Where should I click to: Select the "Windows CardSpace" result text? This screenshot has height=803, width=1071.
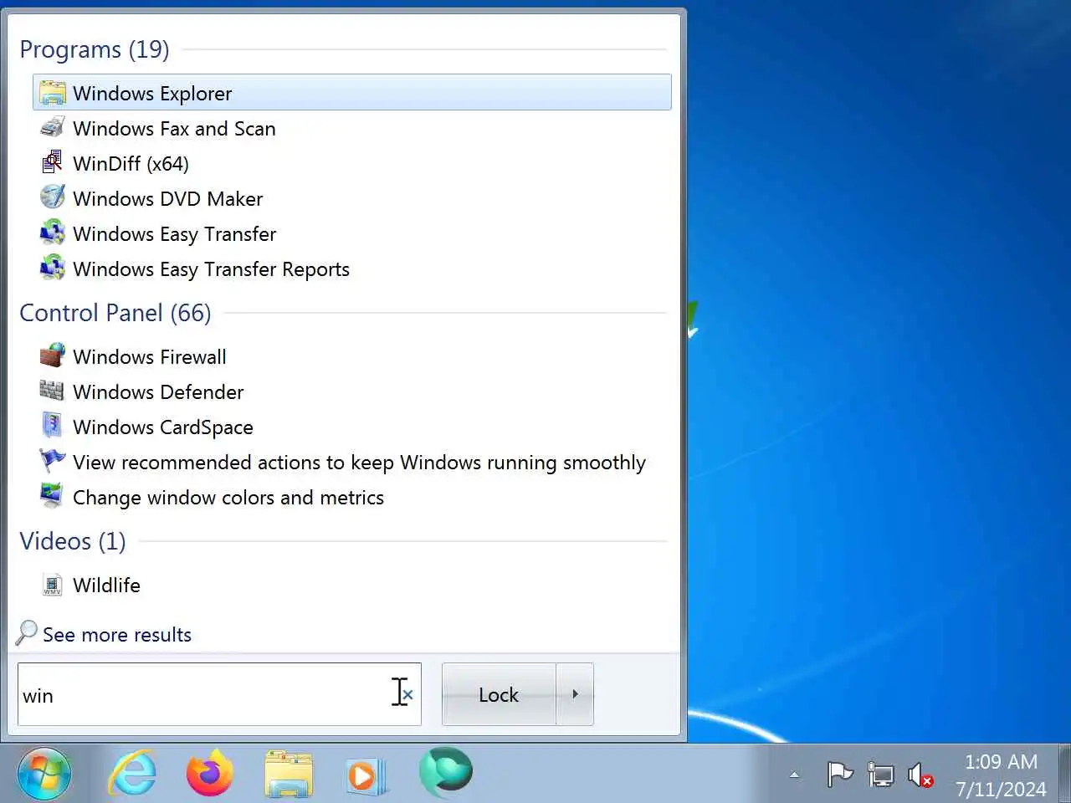click(163, 427)
